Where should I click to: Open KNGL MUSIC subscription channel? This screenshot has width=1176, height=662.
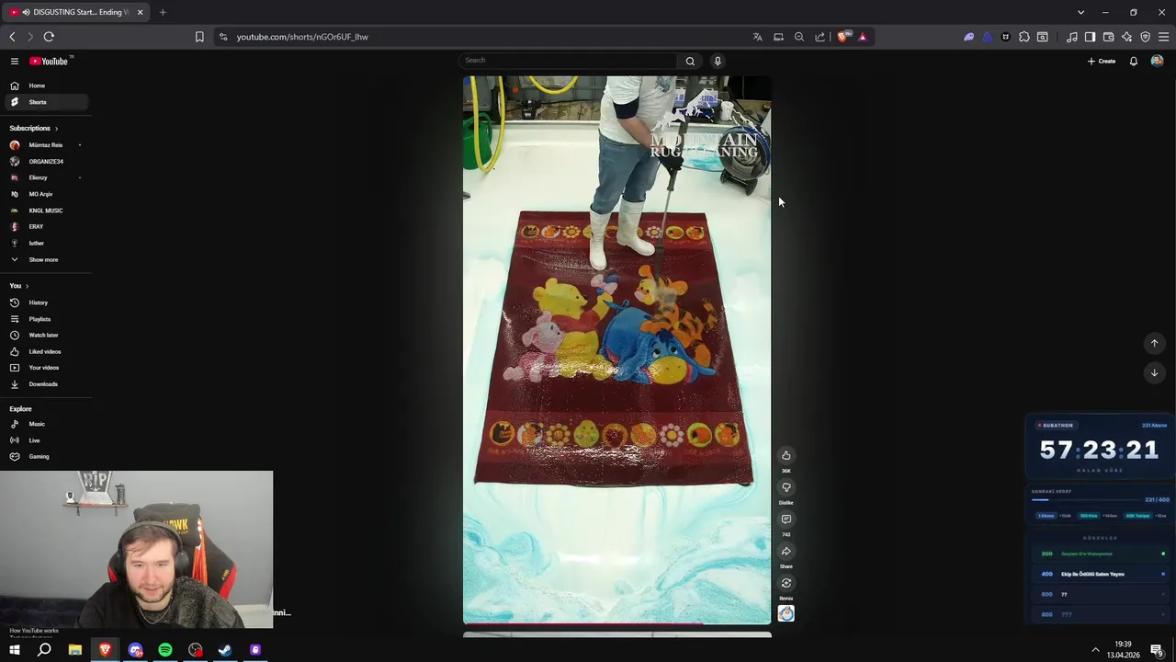44,211
